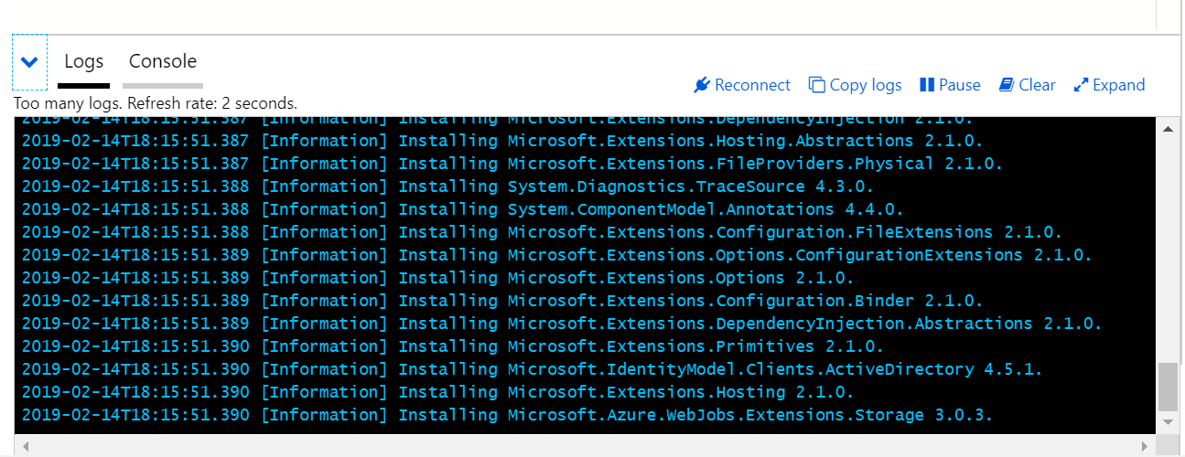This screenshot has height=457, width=1185.
Task: Select the DependencyInjection.Abstractions 2.1.0 log line
Action: click(561, 324)
